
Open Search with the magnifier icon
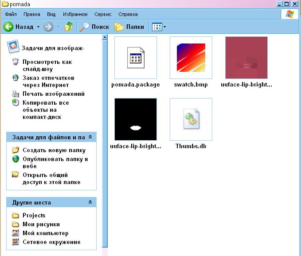85,27
